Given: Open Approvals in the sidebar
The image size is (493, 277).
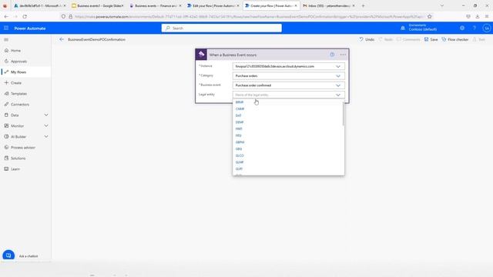Looking at the screenshot, I should (18, 62).
